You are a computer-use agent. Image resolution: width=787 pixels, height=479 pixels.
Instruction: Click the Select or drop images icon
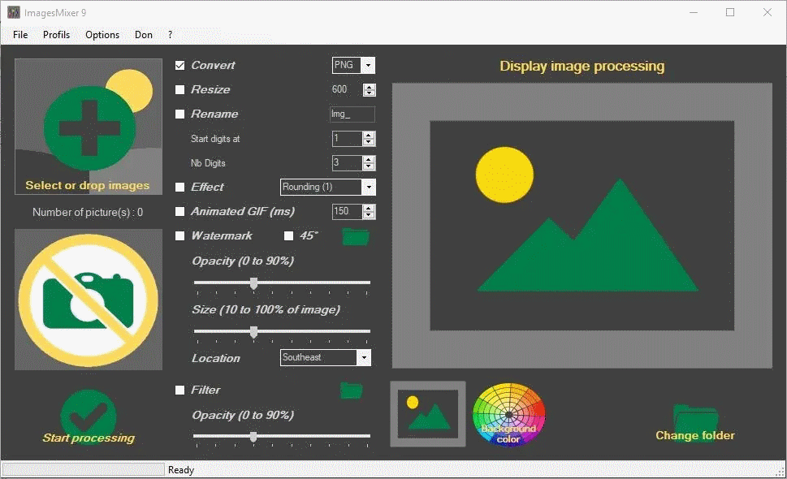89,127
